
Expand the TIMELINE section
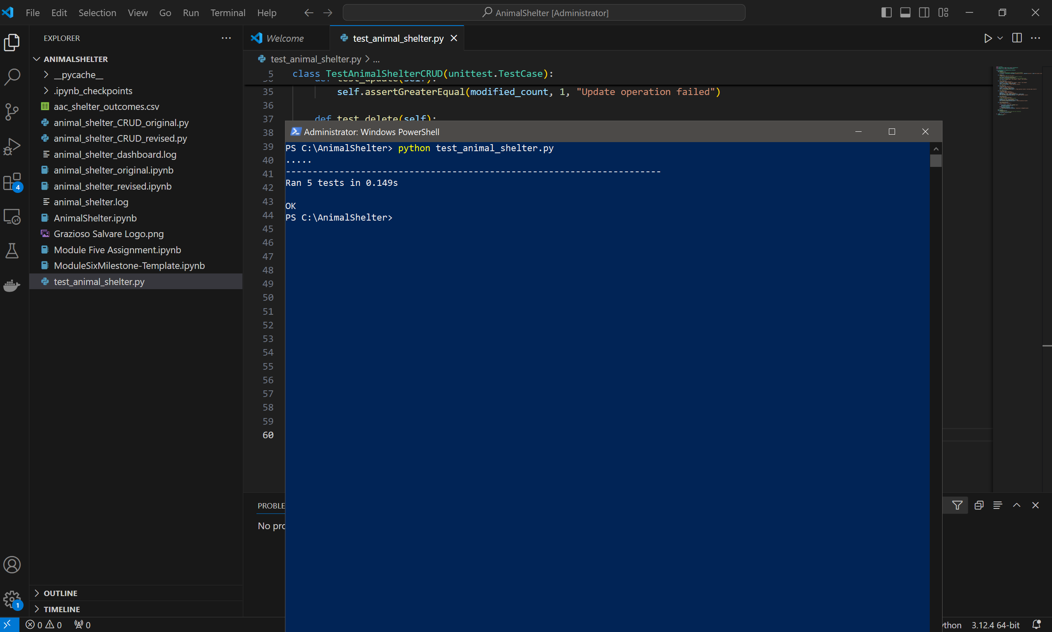tap(37, 609)
